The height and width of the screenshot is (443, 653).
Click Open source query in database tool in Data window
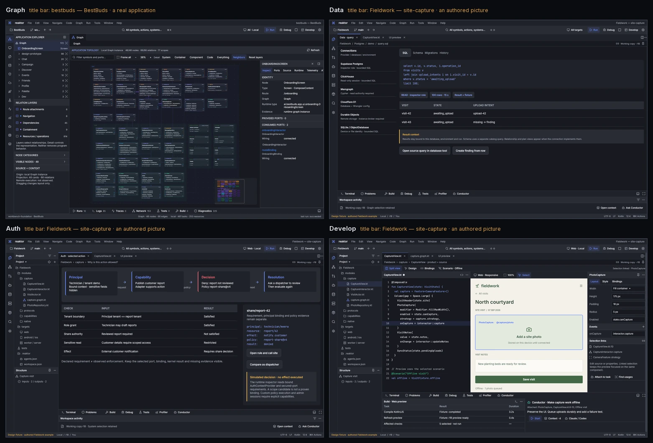[x=425, y=151]
